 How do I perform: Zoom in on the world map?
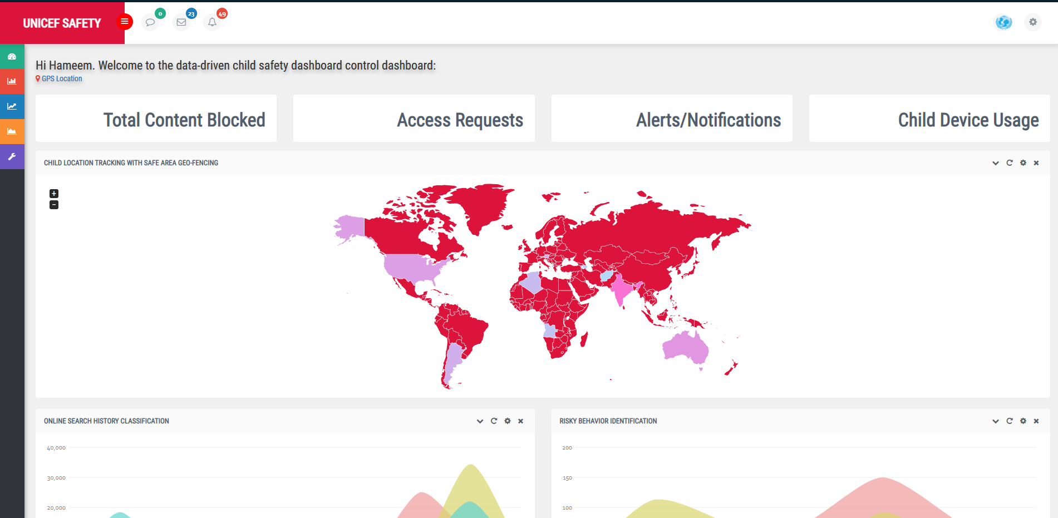[x=54, y=194]
